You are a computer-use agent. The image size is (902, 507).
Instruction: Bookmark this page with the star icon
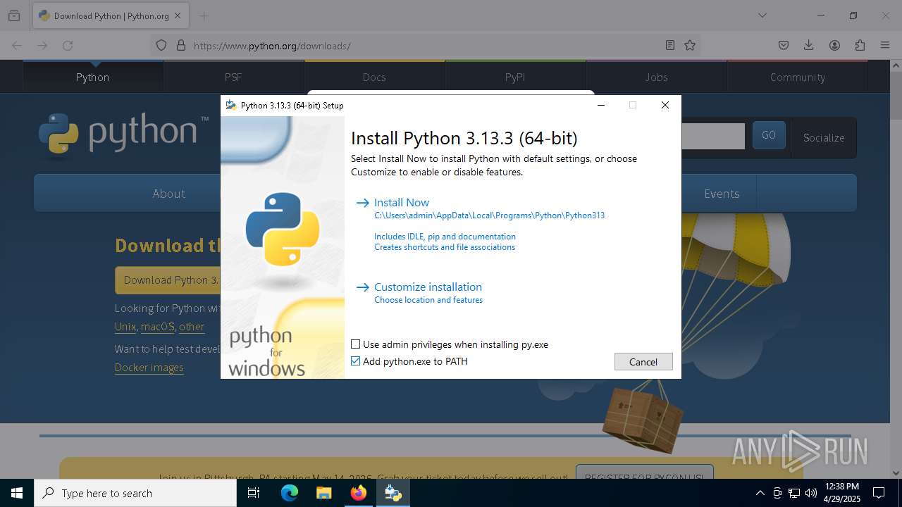[x=690, y=45]
